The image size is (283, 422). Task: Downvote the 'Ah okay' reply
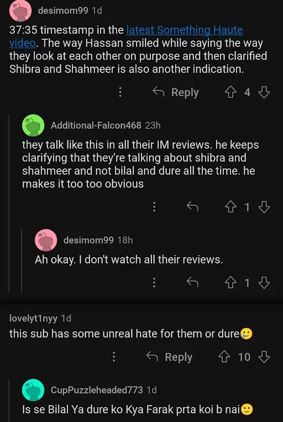pyautogui.click(x=264, y=283)
